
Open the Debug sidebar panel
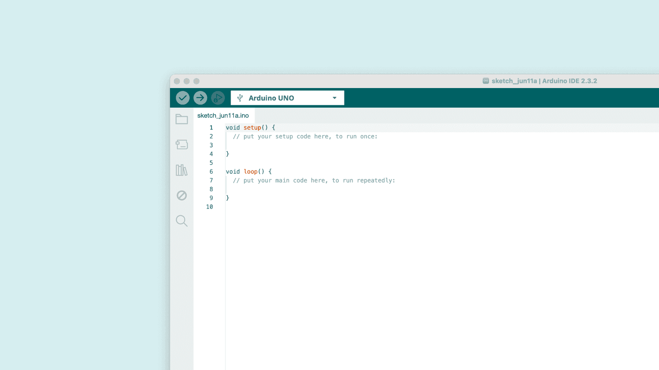pyautogui.click(x=182, y=196)
